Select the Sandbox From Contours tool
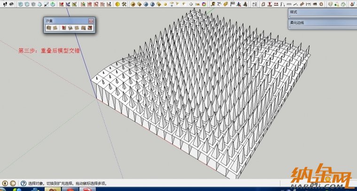The height and width of the screenshot is (191, 357). 48,28
